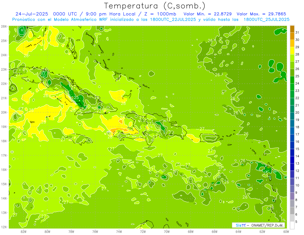The width and height of the screenshot is (304, 235).
Task: Click the 78W longitude axis label
Action: pyautogui.click(x=71, y=231)
